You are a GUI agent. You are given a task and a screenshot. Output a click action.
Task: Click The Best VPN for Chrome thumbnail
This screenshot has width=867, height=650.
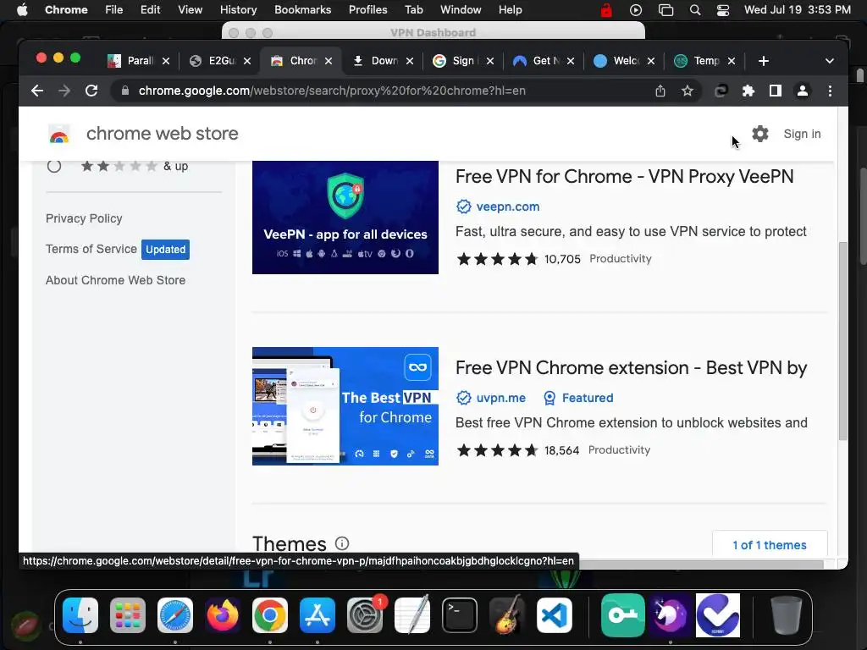tap(345, 406)
